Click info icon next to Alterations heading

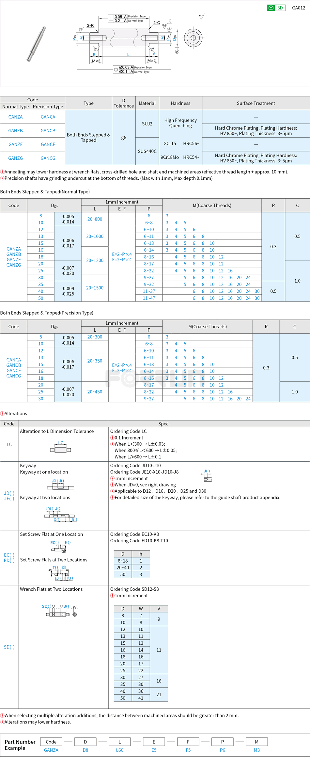[2, 414]
